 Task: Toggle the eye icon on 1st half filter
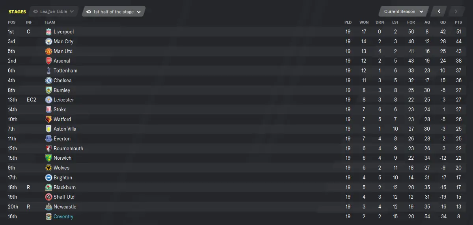89,12
